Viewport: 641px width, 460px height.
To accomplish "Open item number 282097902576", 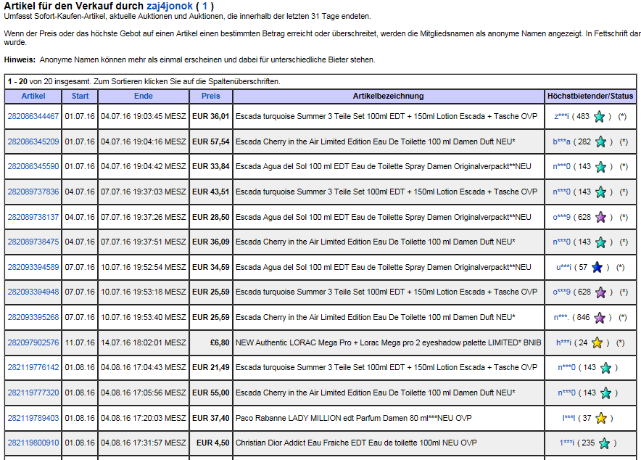I will tap(33, 342).
